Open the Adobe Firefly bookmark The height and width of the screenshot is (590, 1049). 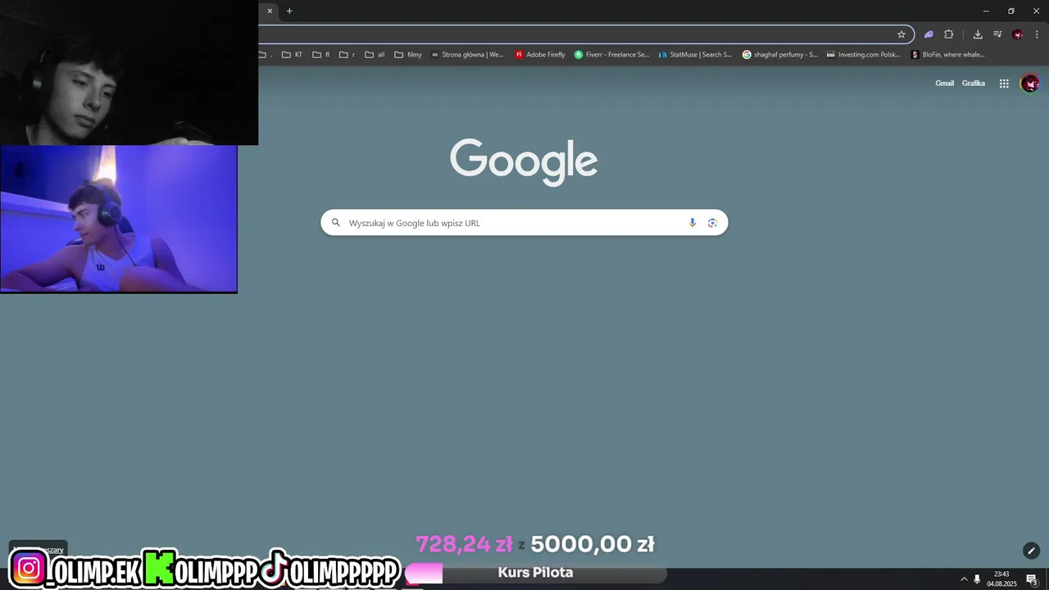(540, 55)
